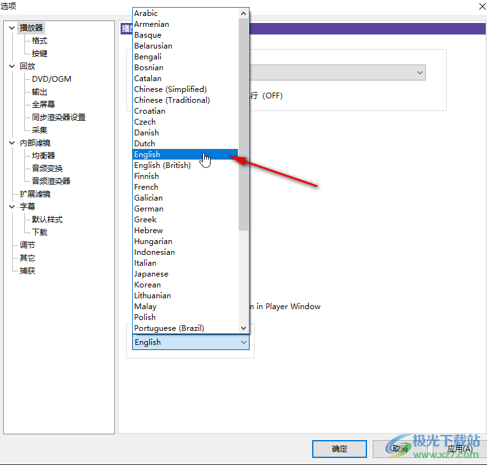Choose Indonesian language

[x=186, y=252]
